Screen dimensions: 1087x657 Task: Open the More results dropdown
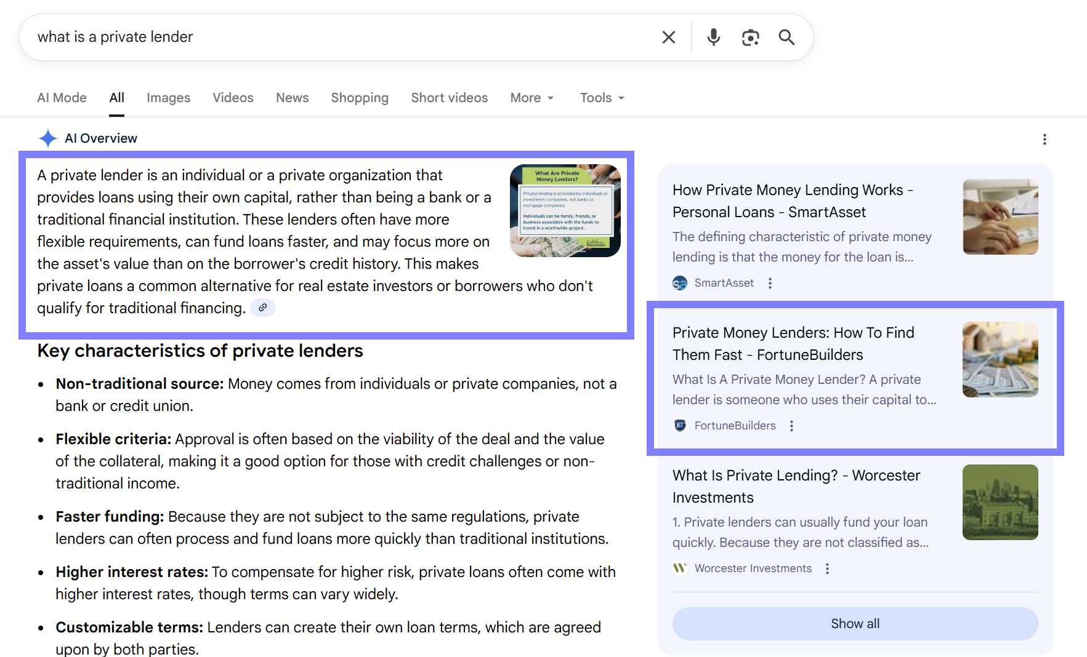tap(531, 97)
